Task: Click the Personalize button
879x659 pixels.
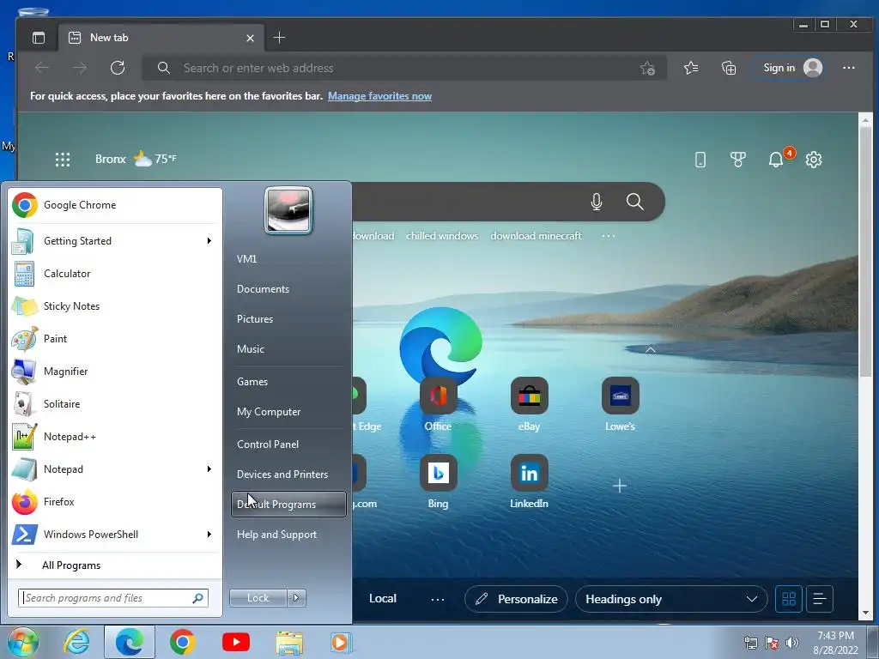Action: click(516, 599)
